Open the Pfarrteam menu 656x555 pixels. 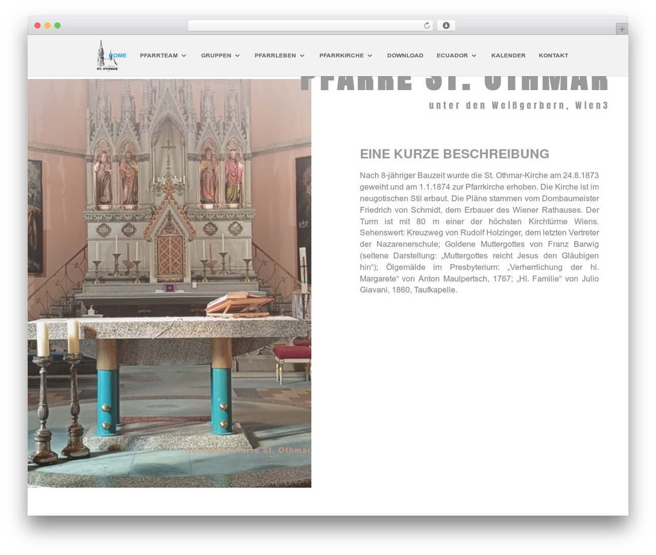[x=159, y=55]
